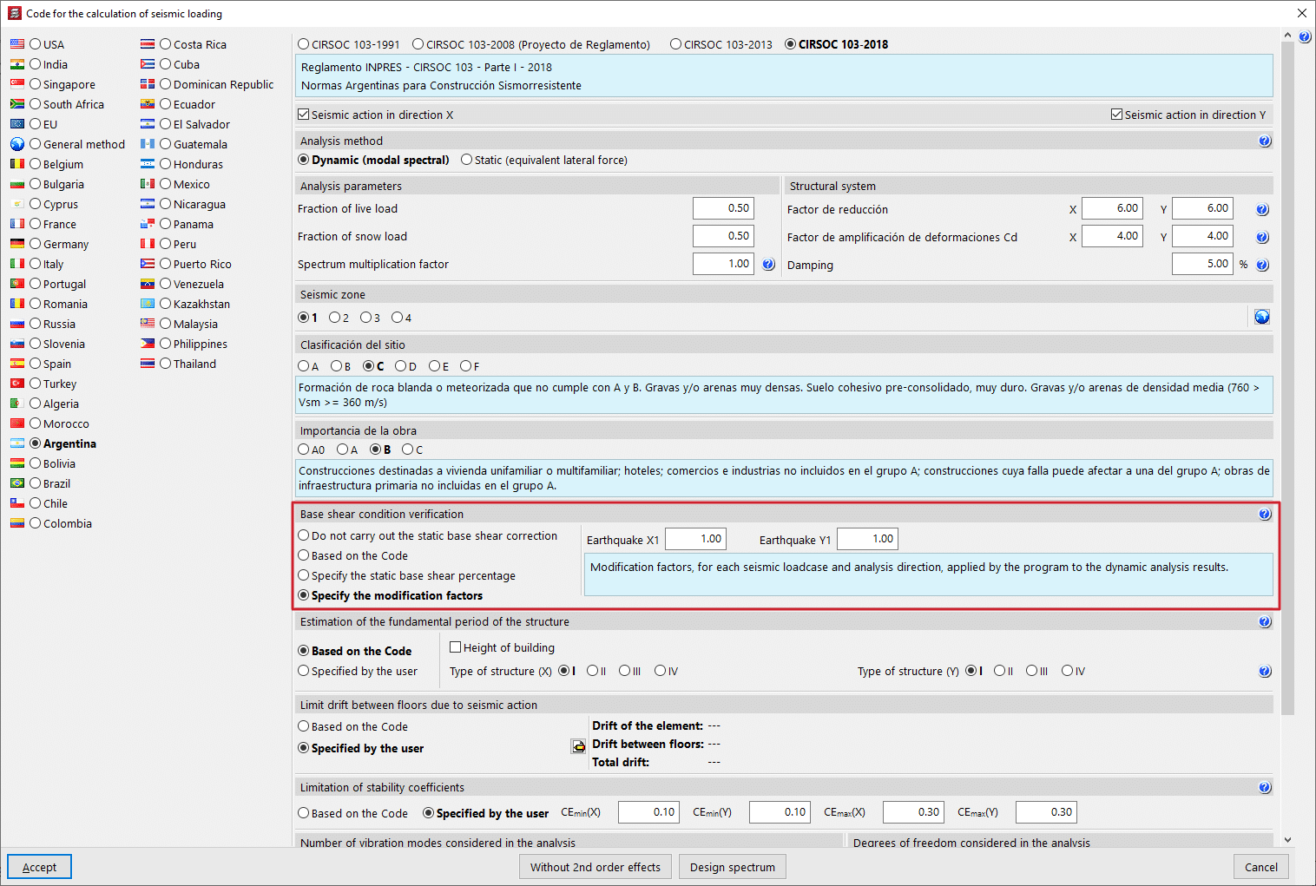Image resolution: width=1316 pixels, height=886 pixels.
Task: Uncheck Seismic action in direction X
Action: tap(304, 115)
